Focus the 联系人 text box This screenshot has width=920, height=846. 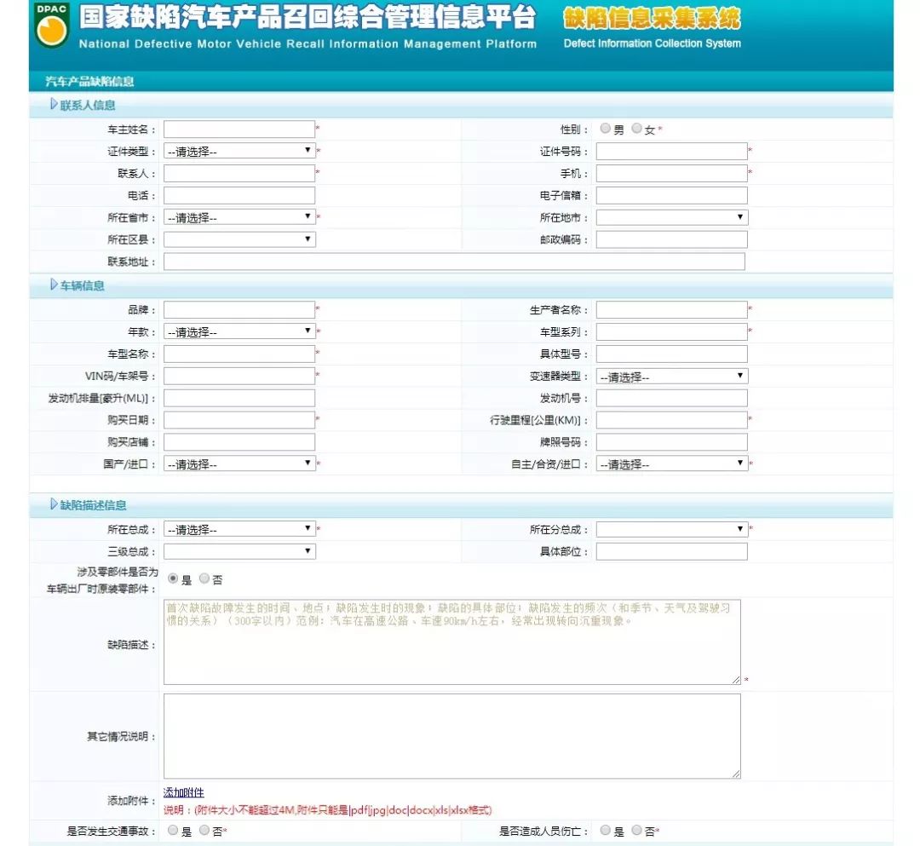point(239,173)
